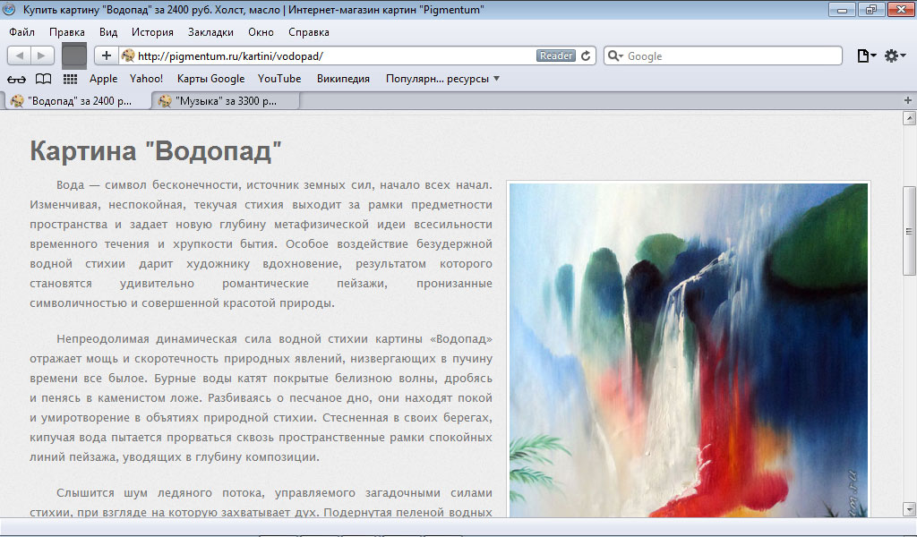This screenshot has width=917, height=537.
Task: Open Файл menu
Action: pyautogui.click(x=21, y=32)
